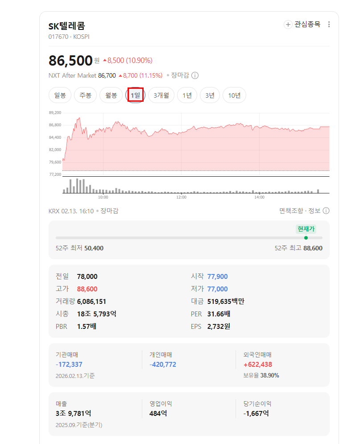Click the change value 8,500 (10.90%)
The width and height of the screenshot is (364, 444).
pyautogui.click(x=128, y=61)
